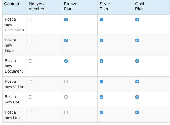Enable Post a new Discussion for non-members
The image size is (170, 125).
tap(30, 20)
